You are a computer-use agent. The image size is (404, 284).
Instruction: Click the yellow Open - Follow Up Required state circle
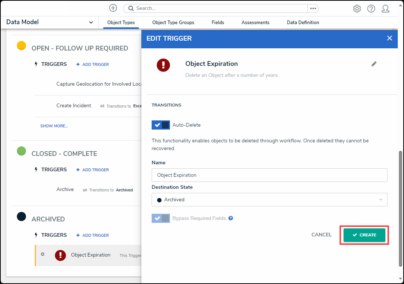(x=22, y=46)
